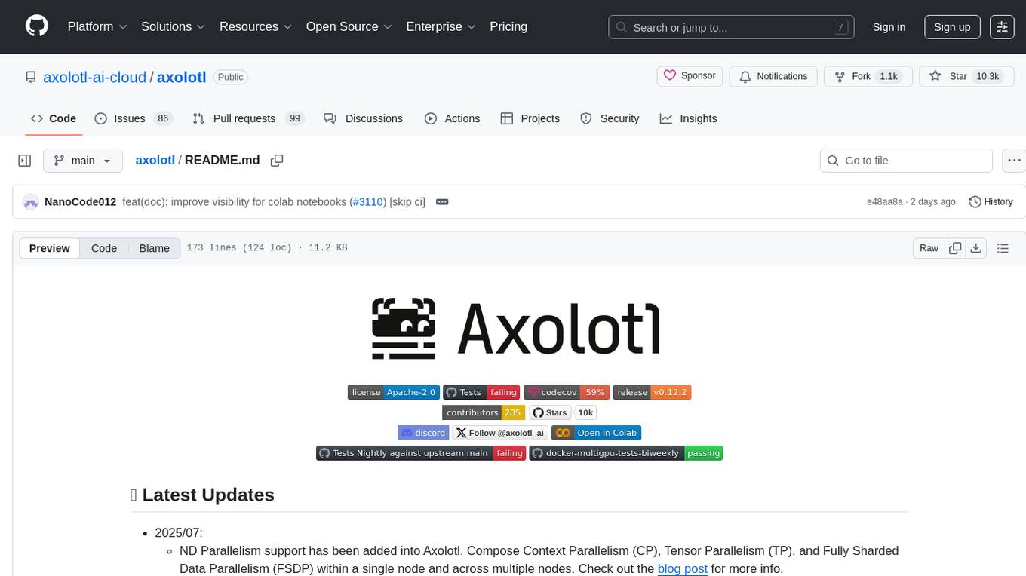This screenshot has height=576, width=1026.
Task: Open the blog post link
Action: pos(683,568)
